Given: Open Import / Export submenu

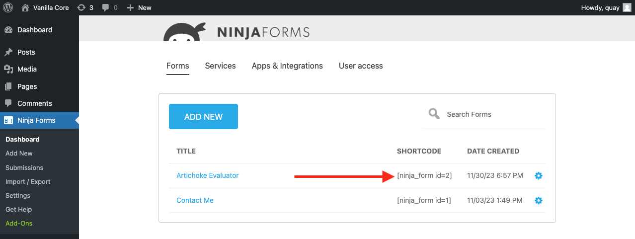Looking at the screenshot, I should (x=28, y=181).
